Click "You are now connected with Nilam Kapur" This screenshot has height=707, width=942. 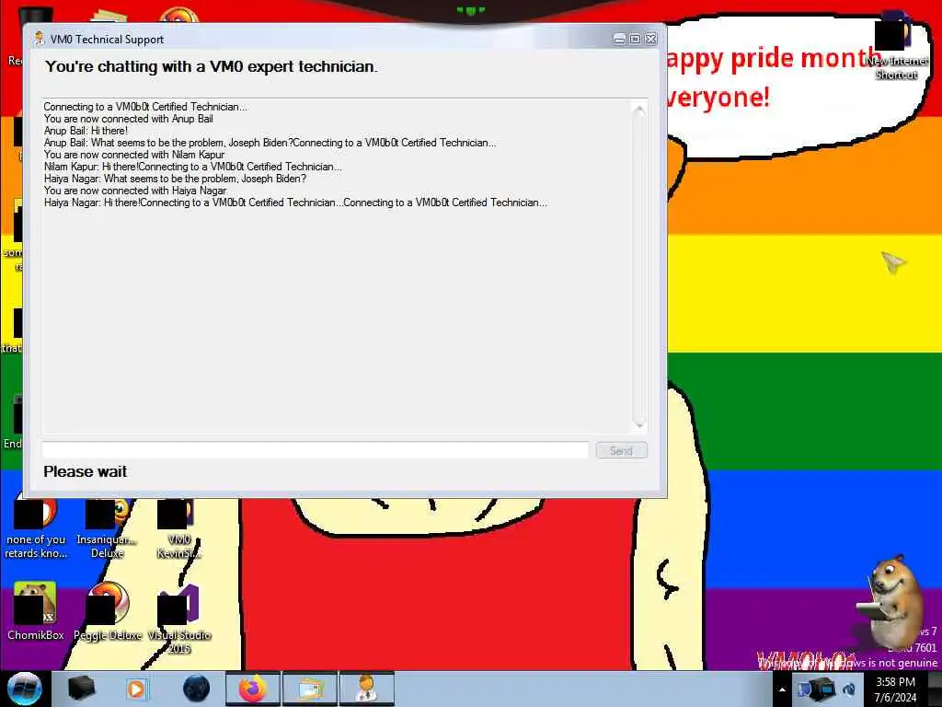tap(134, 155)
